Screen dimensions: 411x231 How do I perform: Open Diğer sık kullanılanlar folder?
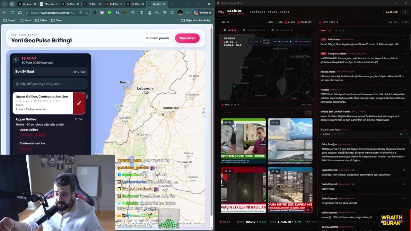click(195, 20)
